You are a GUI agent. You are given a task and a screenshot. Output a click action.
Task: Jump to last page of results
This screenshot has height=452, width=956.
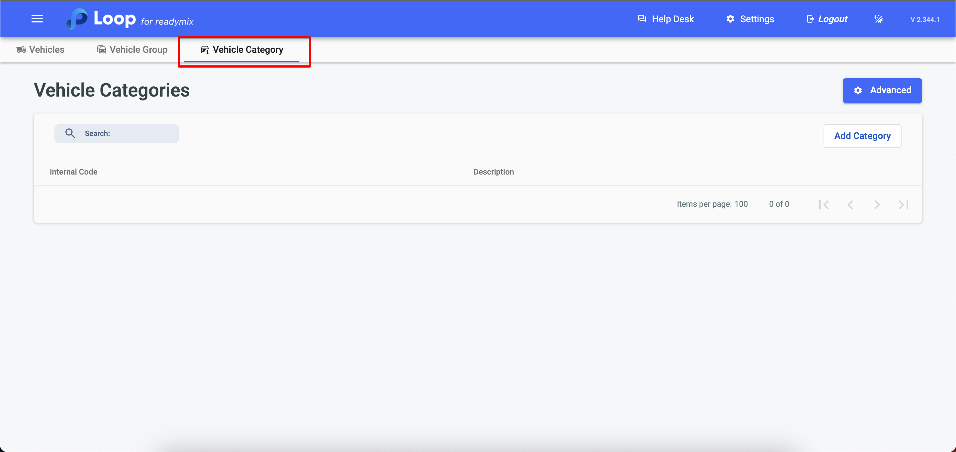[903, 204]
